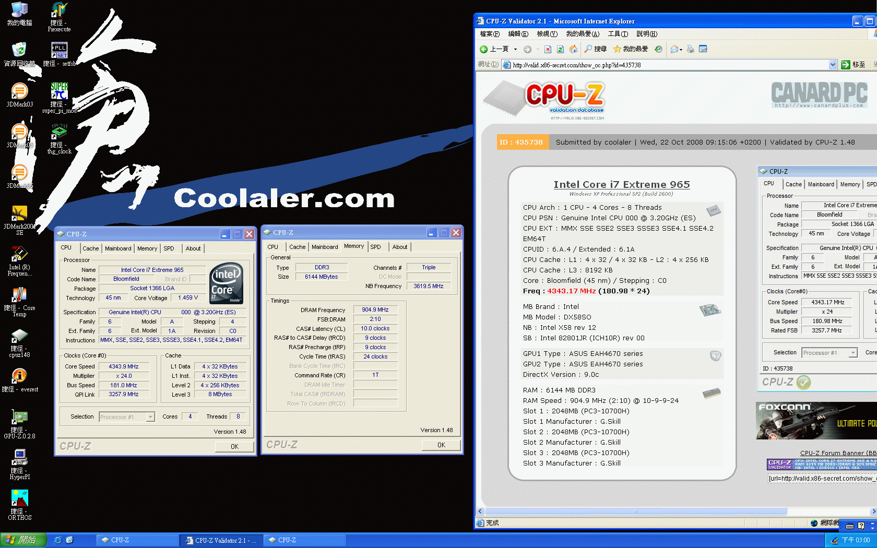Launch the thg_clock desktop shortcut
Image resolution: width=877 pixels, height=548 pixels.
(x=59, y=138)
